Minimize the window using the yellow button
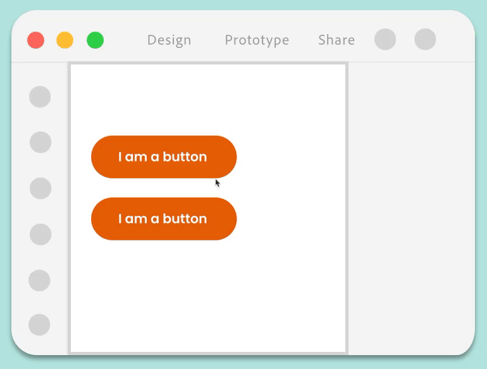This screenshot has height=369, width=487. tap(65, 40)
